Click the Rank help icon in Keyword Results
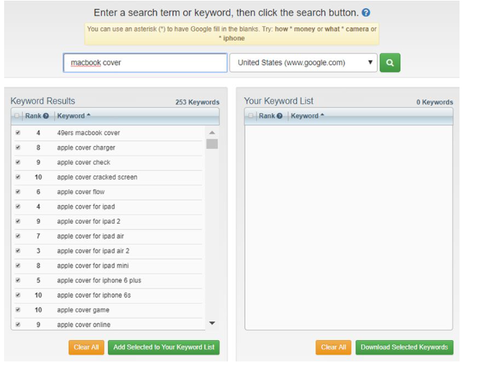This screenshot has height=369, width=485. (x=45, y=116)
